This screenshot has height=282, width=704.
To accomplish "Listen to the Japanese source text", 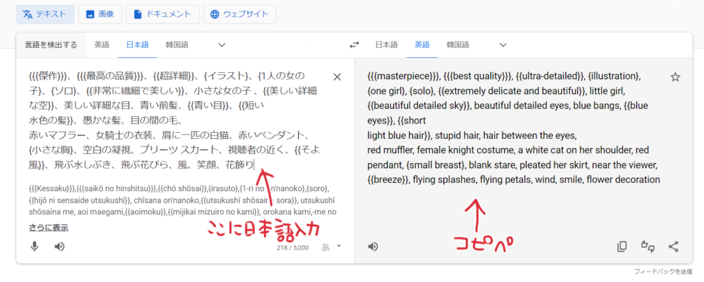I will (x=60, y=246).
